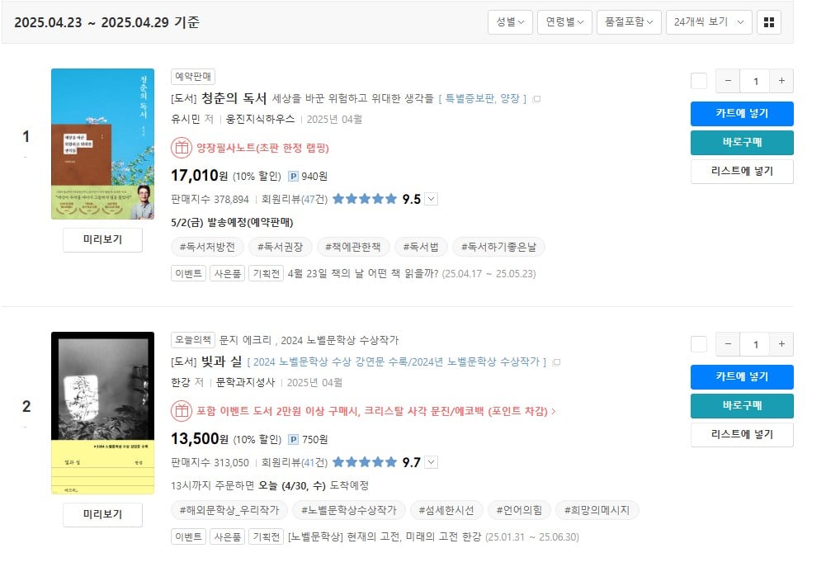
Task: Select #독서저방전 tag
Action: 207,247
